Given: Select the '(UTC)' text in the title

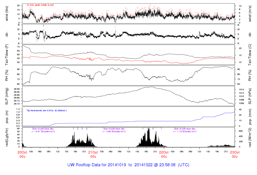Looking at the screenshot, I should [183, 165].
